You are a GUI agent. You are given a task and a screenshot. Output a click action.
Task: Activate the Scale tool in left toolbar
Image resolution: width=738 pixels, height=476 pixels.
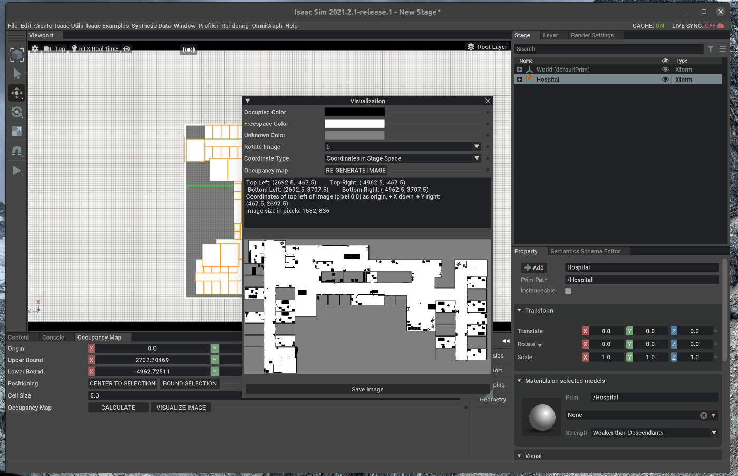point(17,131)
